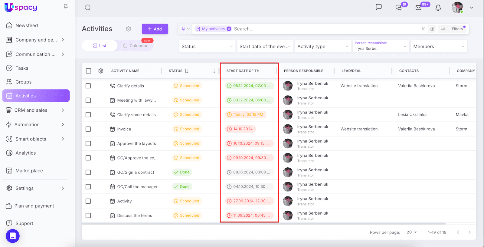Tick the checkbox for Clarify details row
The height and width of the screenshot is (247, 484).
[x=88, y=86]
